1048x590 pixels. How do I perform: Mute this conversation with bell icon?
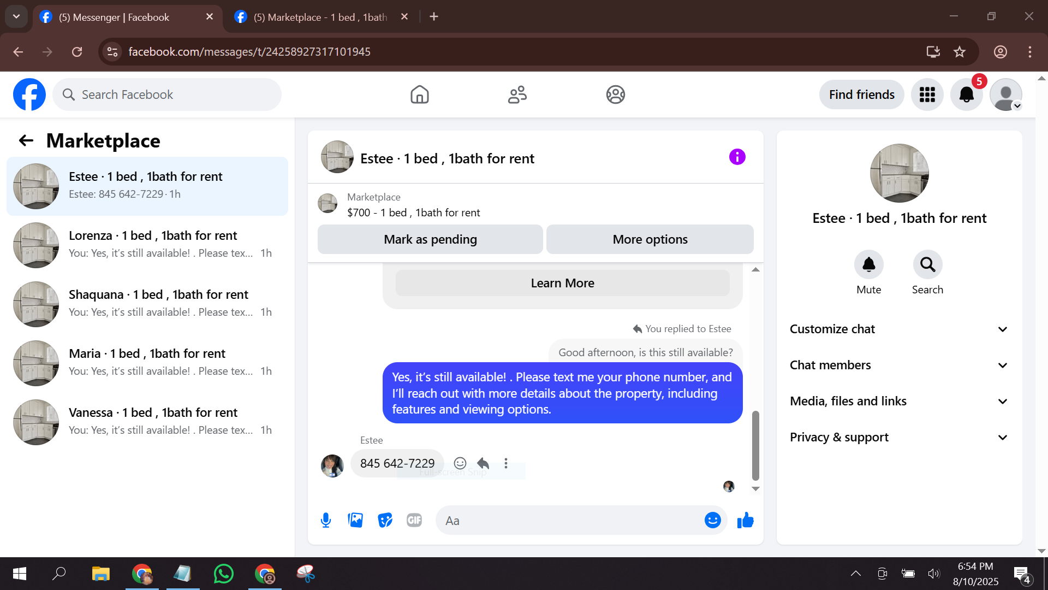868,265
